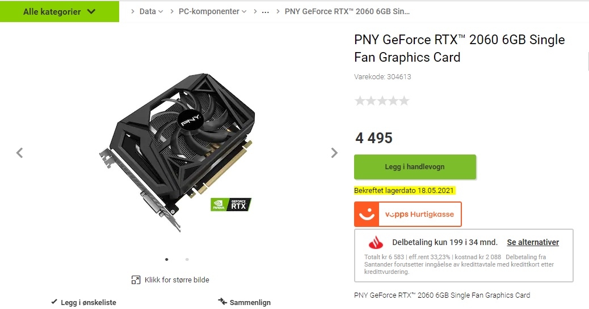This screenshot has height=309, width=589.
Task: Show the next product image
Action: [334, 153]
